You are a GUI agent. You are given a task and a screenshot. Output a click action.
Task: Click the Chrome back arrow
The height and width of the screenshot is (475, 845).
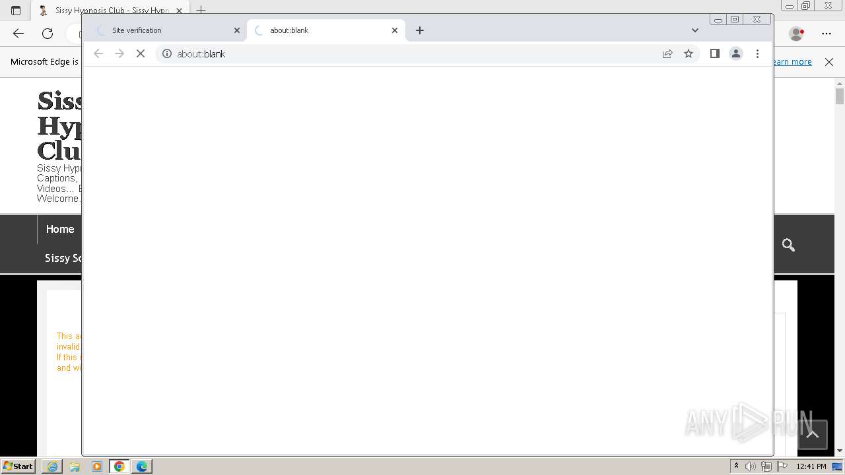coord(98,54)
